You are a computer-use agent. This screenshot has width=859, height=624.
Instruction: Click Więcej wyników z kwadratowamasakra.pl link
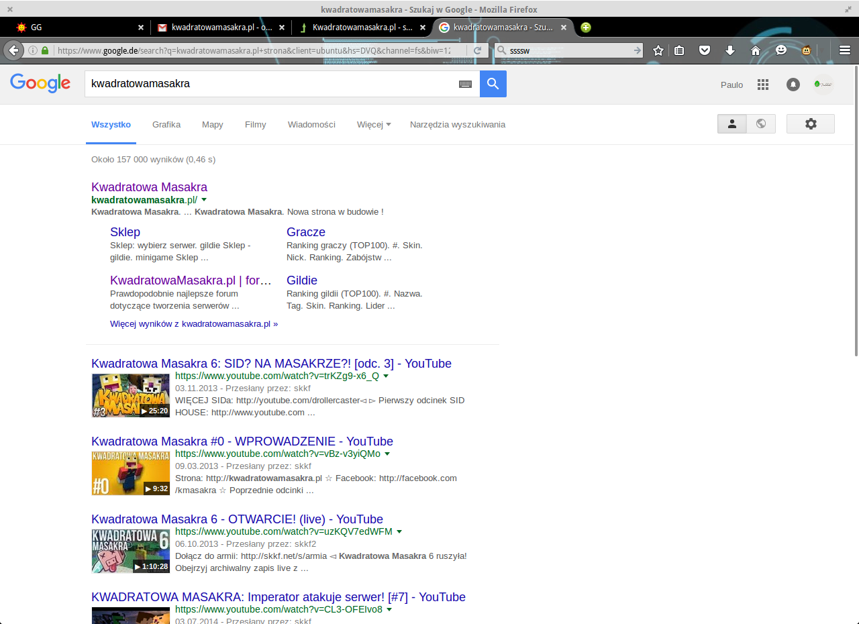click(194, 323)
